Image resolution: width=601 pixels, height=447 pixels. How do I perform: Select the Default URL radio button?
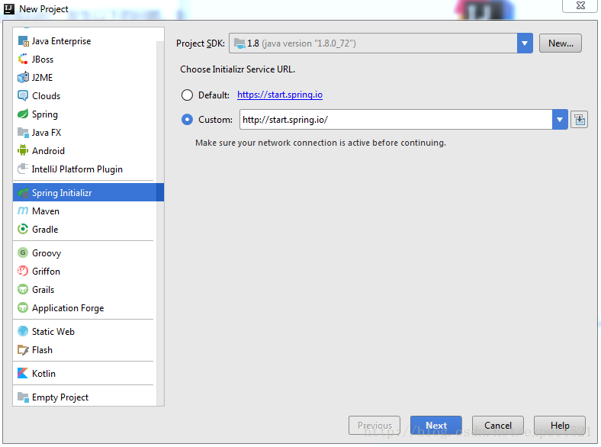point(187,95)
